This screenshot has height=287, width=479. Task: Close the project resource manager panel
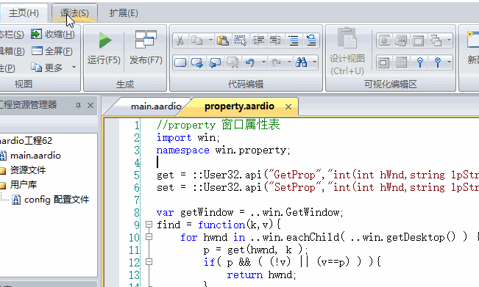(91, 106)
